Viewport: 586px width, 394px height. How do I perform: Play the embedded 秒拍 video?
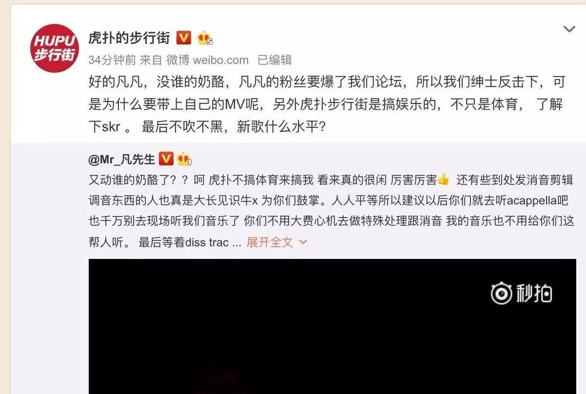tap(332, 326)
